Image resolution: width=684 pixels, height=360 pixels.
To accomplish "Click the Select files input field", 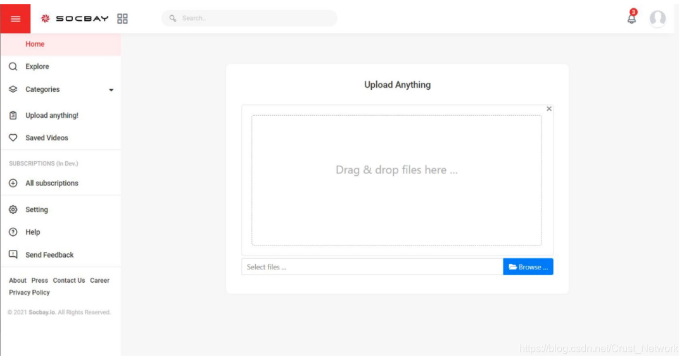I will tap(372, 267).
